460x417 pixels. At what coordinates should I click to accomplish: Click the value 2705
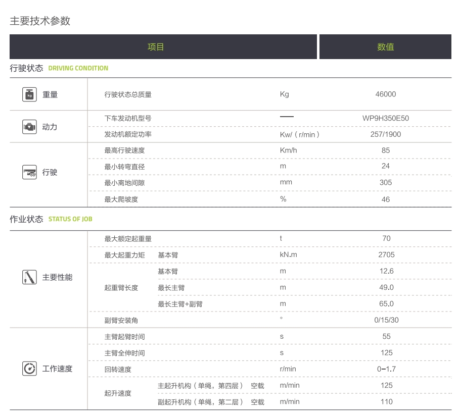(x=386, y=254)
